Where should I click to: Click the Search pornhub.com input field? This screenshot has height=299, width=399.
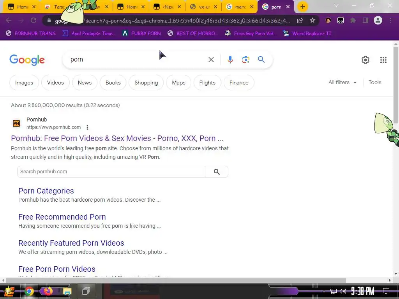(111, 172)
